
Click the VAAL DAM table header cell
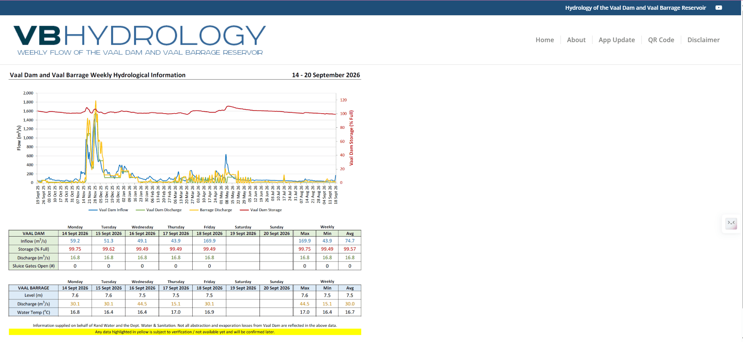click(x=34, y=233)
